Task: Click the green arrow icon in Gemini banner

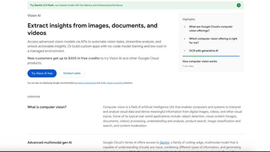Action: [238, 5]
